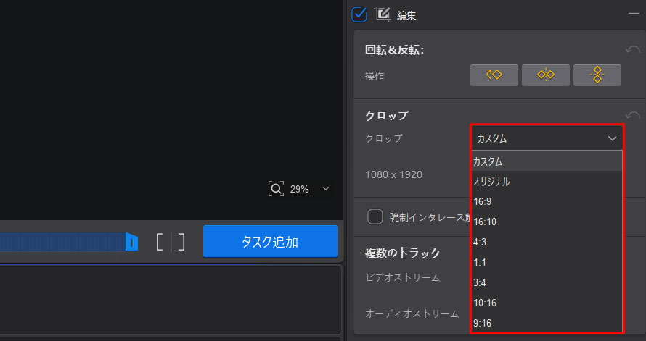This screenshot has width=646, height=341.
Task: Click the 編集 crop icon in the header
Action: click(383, 14)
